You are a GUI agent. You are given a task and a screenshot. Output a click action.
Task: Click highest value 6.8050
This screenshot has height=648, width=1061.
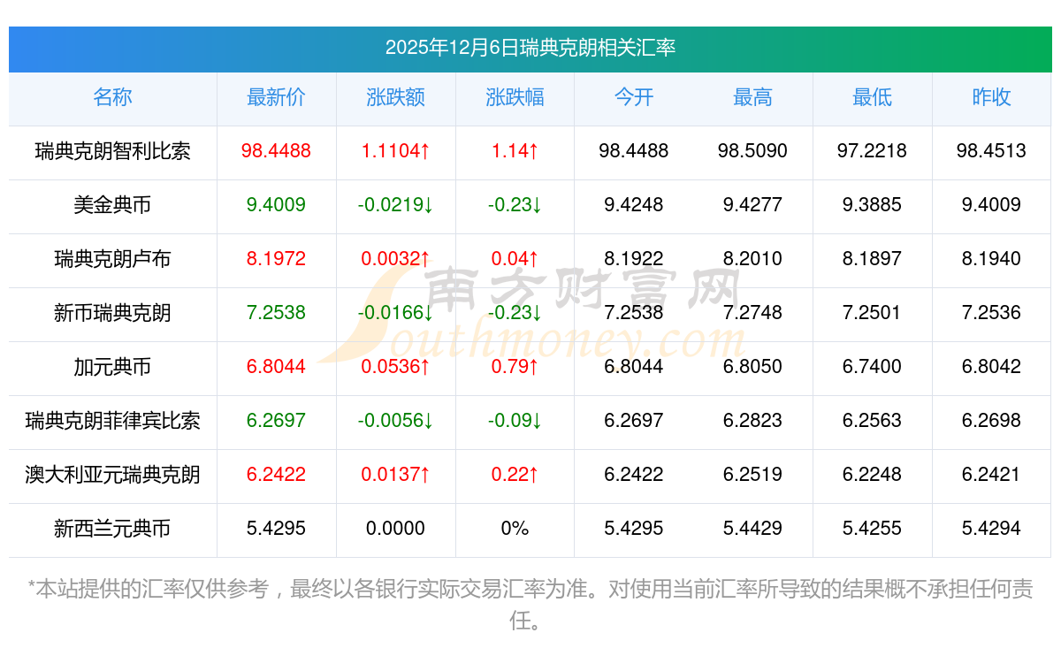coord(752,367)
